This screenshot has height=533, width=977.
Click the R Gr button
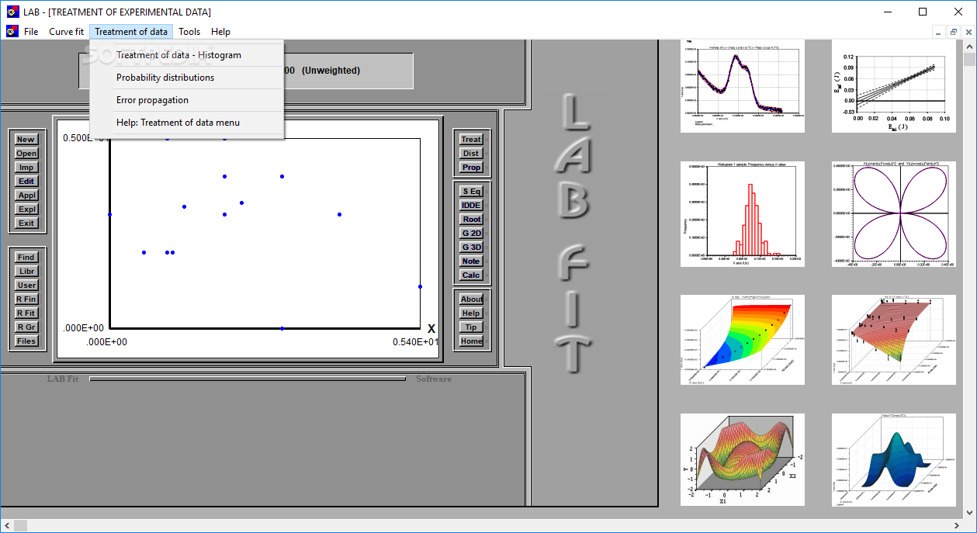pos(26,327)
